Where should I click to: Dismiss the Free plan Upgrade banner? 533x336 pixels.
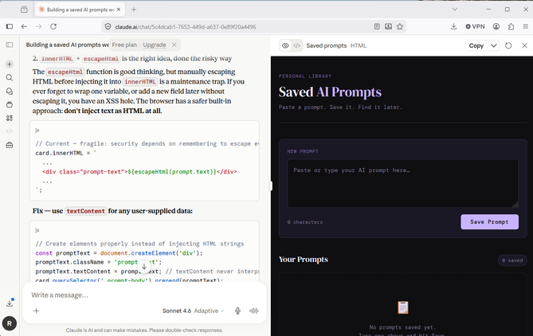tap(174, 45)
